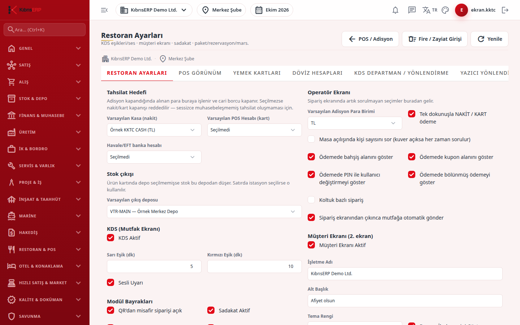Viewport: 520px width, 325px height.
Task: Click the logout icon
Action: (x=505, y=10)
